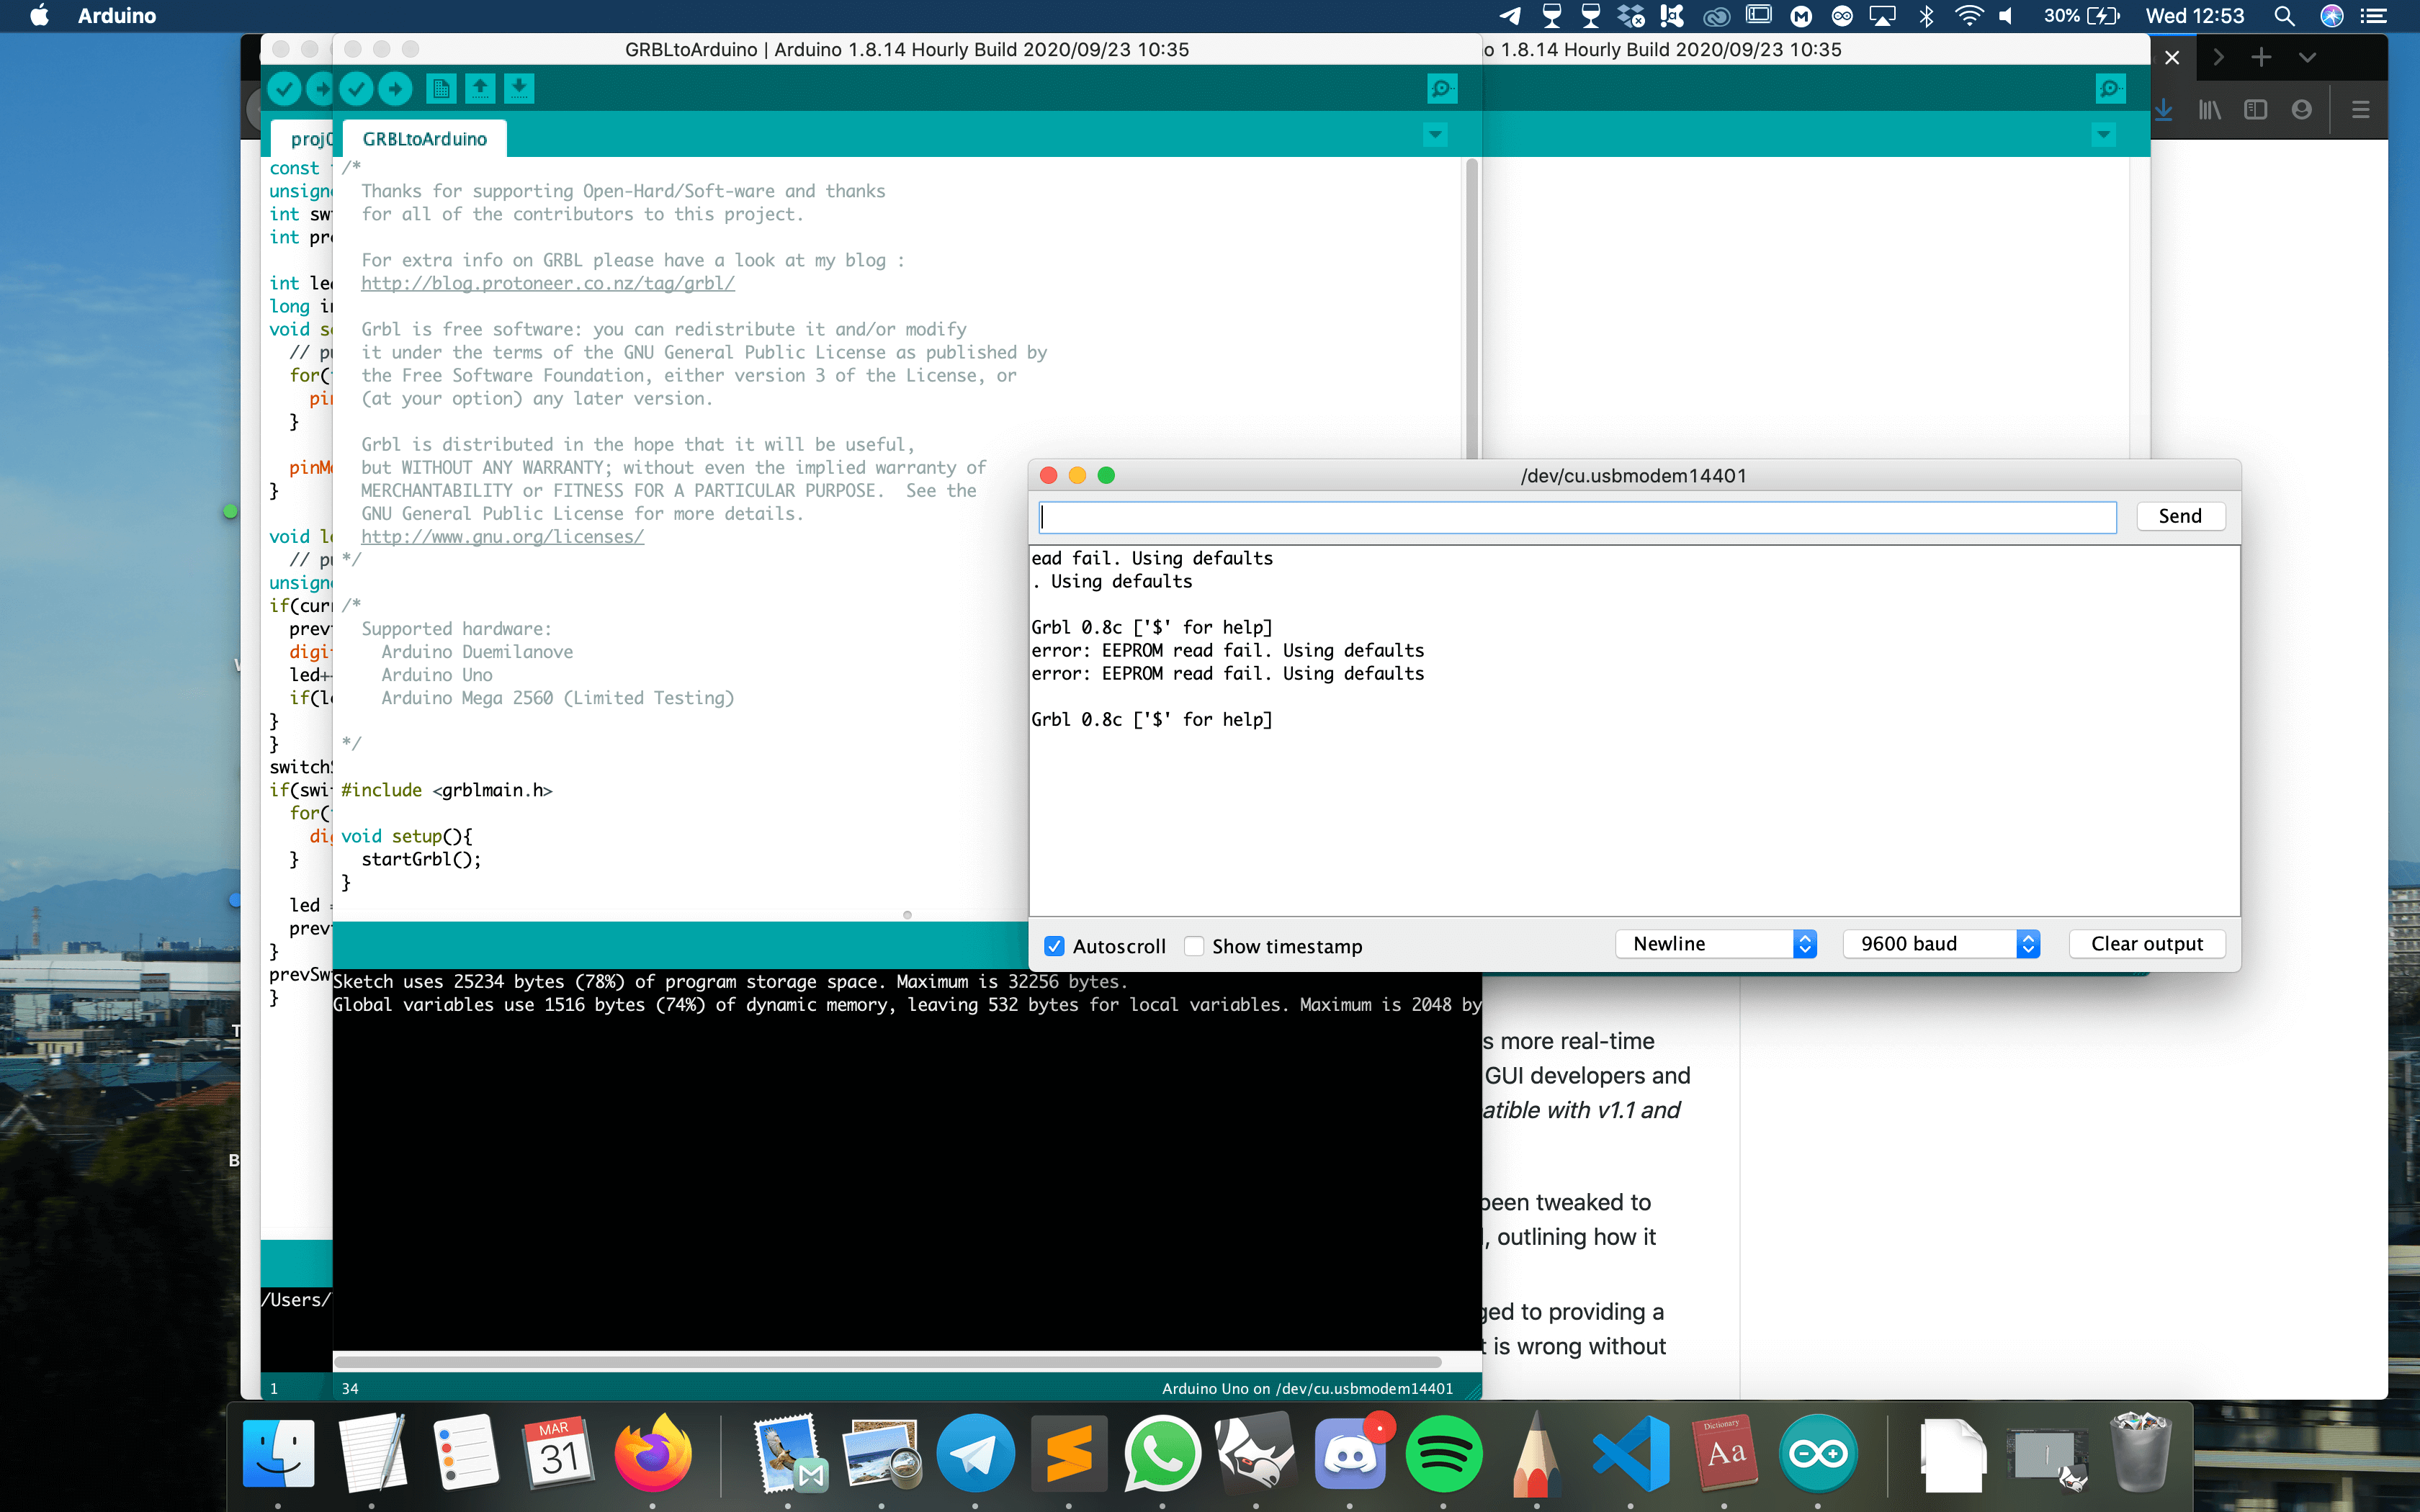2420x1512 pixels.
Task: Click the startGrbl(); code line
Action: (x=421, y=859)
